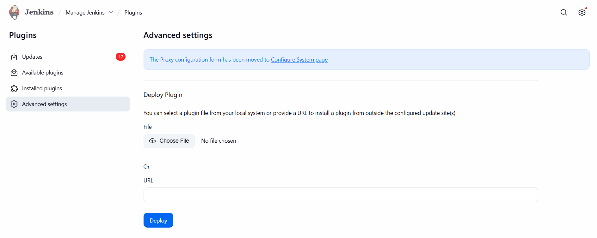Select the Plugins breadcrumb item
This screenshot has height=238, width=597.
tap(133, 13)
